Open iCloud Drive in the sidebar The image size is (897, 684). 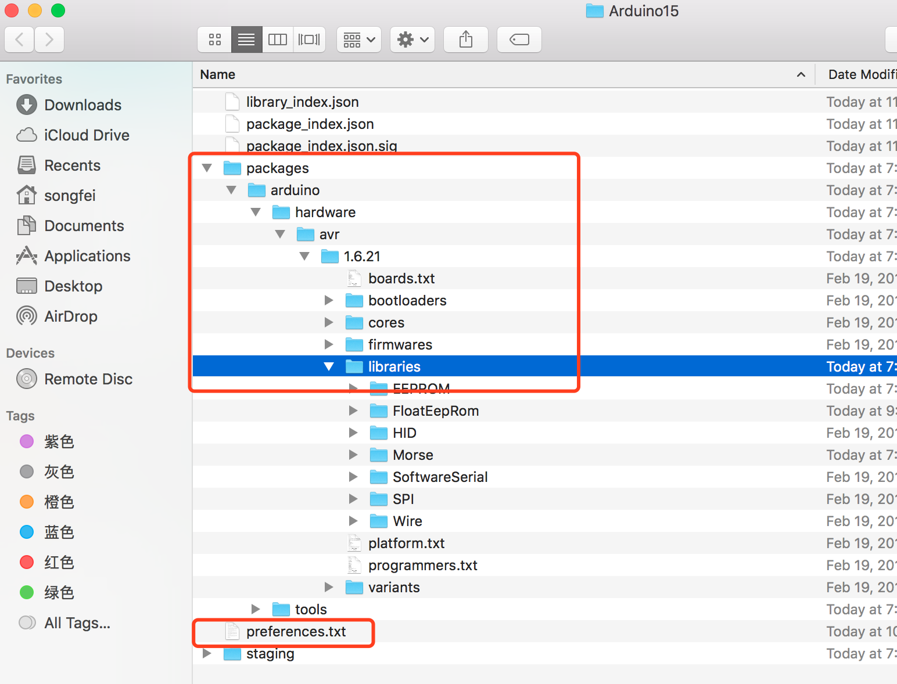87,135
